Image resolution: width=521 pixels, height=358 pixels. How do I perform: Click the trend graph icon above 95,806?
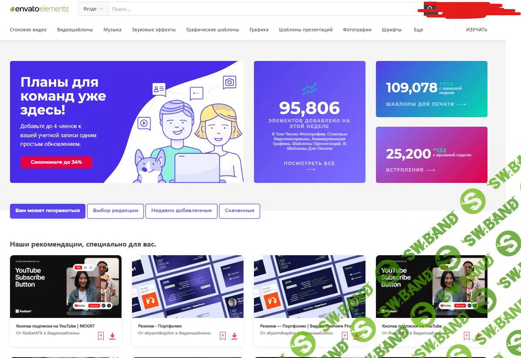pos(309,89)
